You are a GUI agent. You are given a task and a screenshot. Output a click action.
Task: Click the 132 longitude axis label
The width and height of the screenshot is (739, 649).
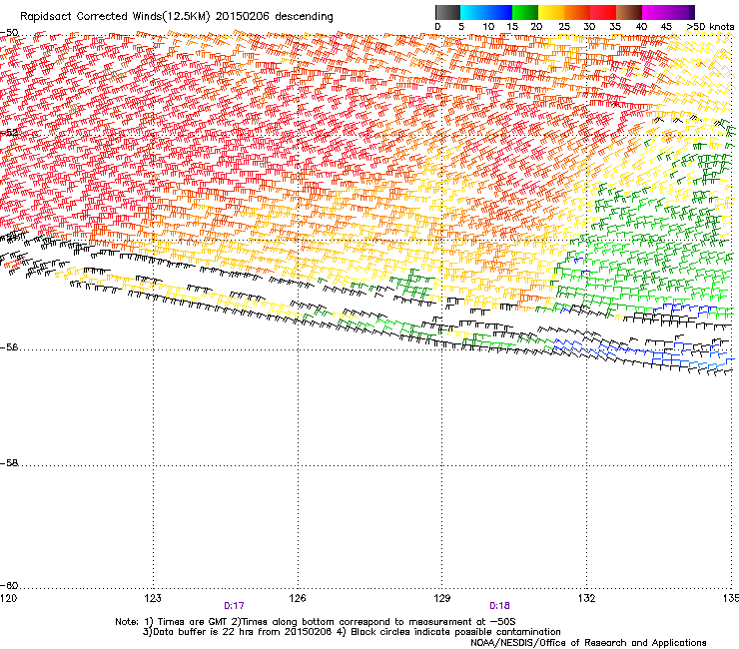pyautogui.click(x=586, y=598)
